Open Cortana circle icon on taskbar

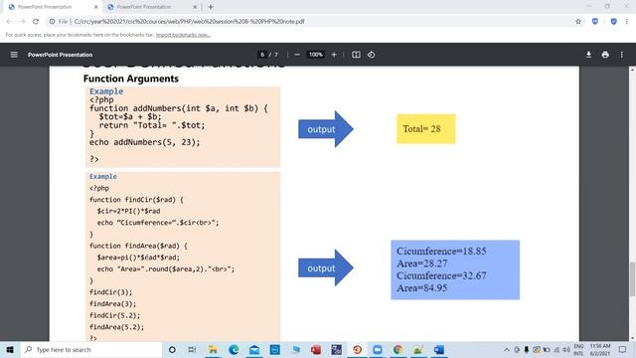[x=172, y=349]
